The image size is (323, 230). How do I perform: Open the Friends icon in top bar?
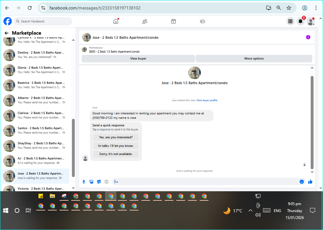click(x=145, y=21)
